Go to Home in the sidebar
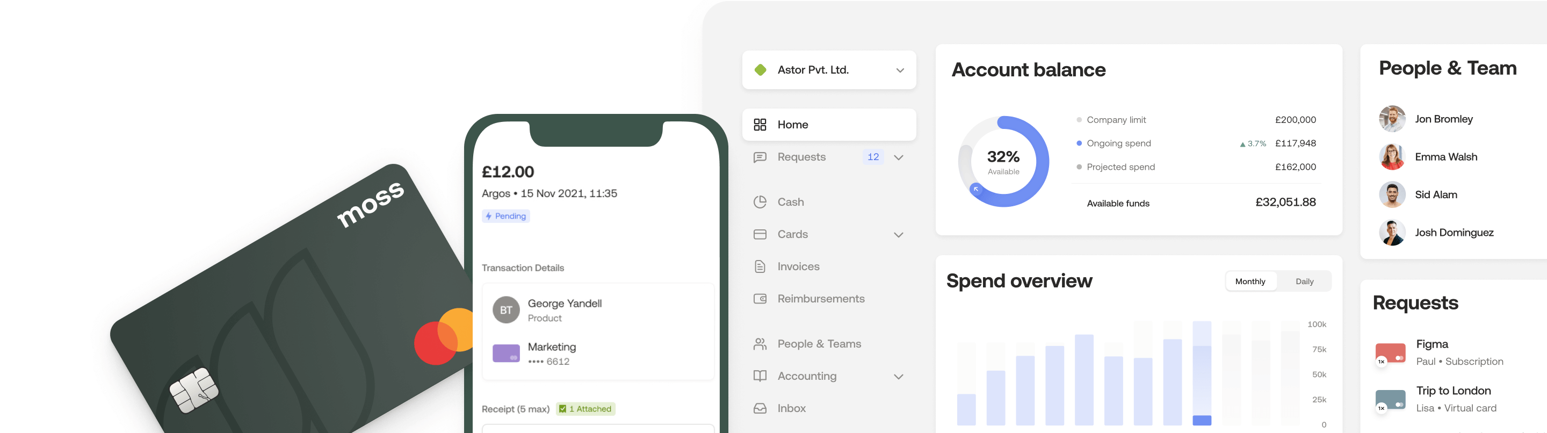Image resolution: width=1547 pixels, height=433 pixels. pyautogui.click(x=829, y=124)
